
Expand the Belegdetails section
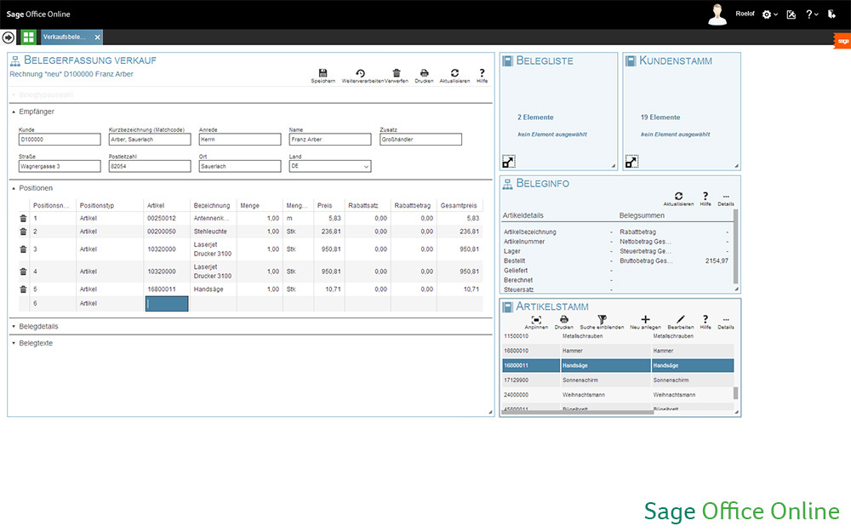(14, 326)
